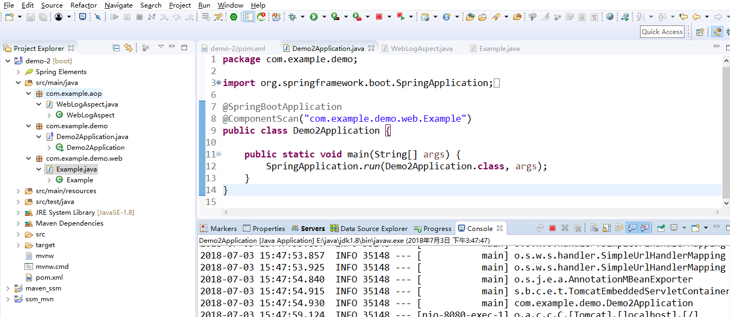
Task: Click the editor horizontal scrollbar
Action: pos(472,213)
